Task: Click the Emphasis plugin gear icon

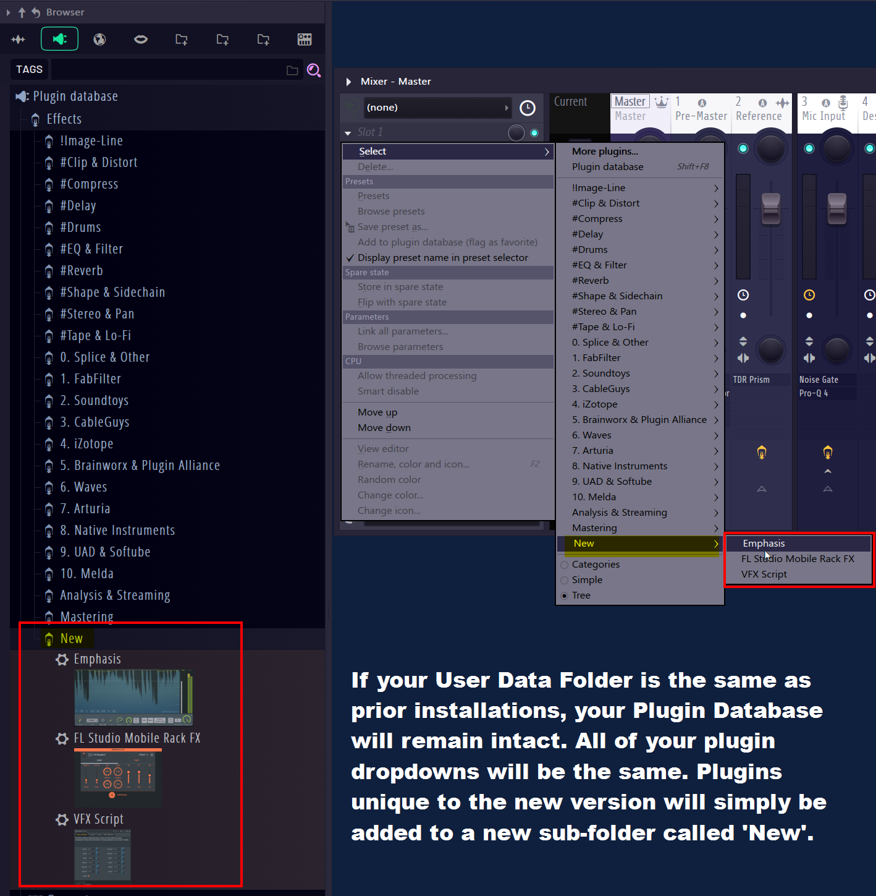Action: click(62, 659)
